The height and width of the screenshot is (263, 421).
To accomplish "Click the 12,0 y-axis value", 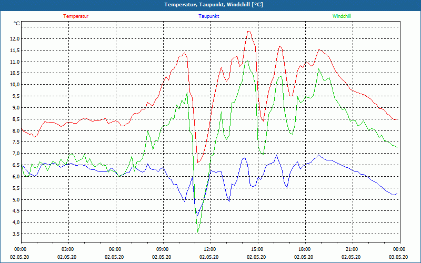I will 15,38.
